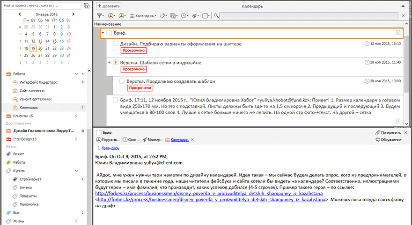Collapse the Купить tag group
This screenshot has height=225, width=412.
pos(76,171)
